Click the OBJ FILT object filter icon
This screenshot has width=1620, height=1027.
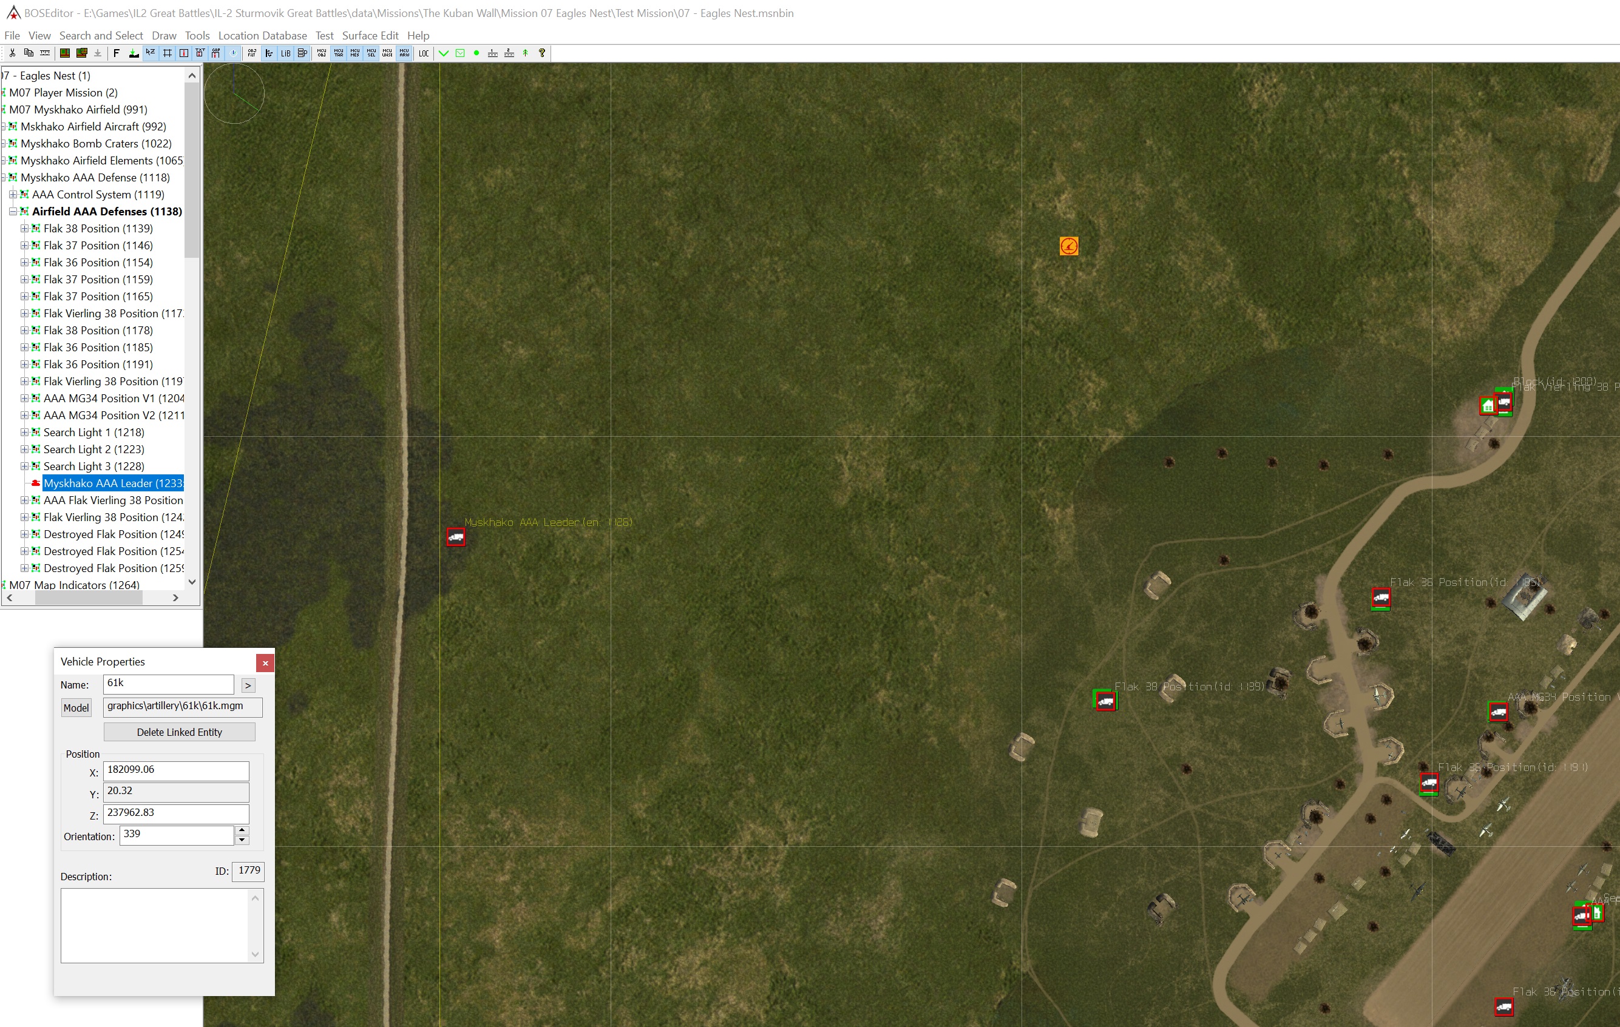tap(252, 53)
